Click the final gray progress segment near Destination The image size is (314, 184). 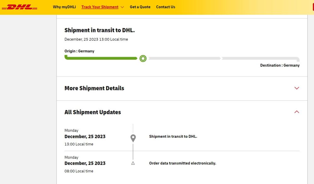click(261, 59)
